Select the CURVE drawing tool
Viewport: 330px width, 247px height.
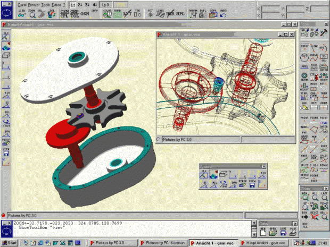pyautogui.click(x=314, y=58)
